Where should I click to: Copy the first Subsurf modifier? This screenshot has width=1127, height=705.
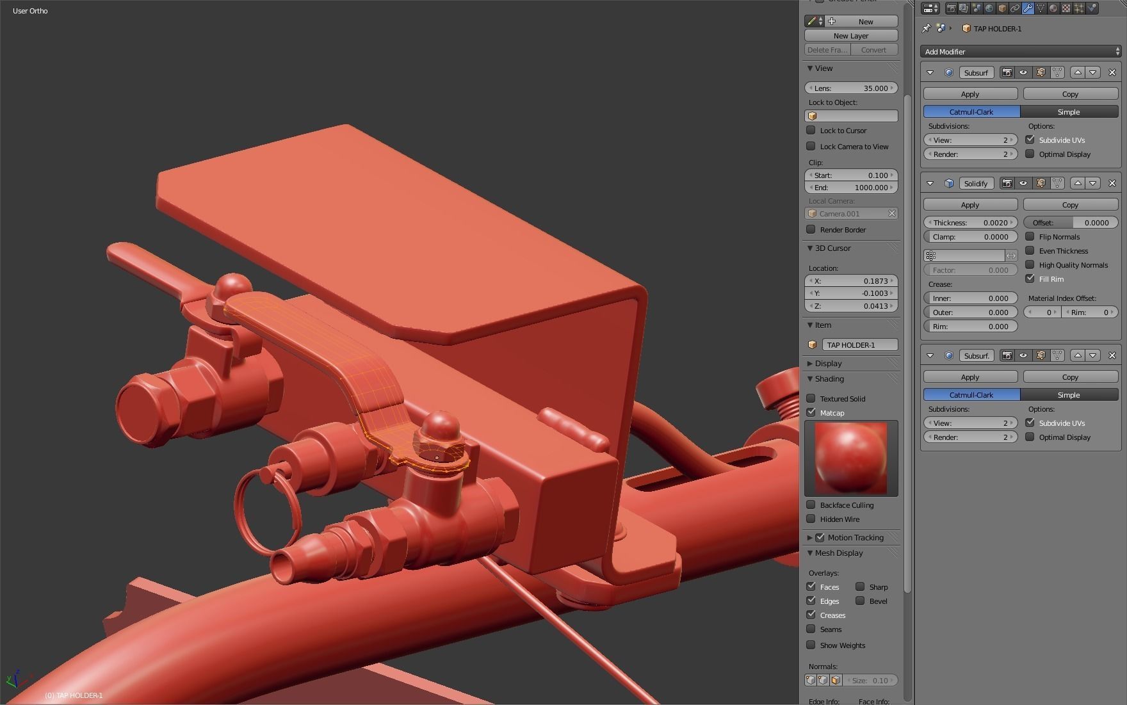pos(1070,94)
